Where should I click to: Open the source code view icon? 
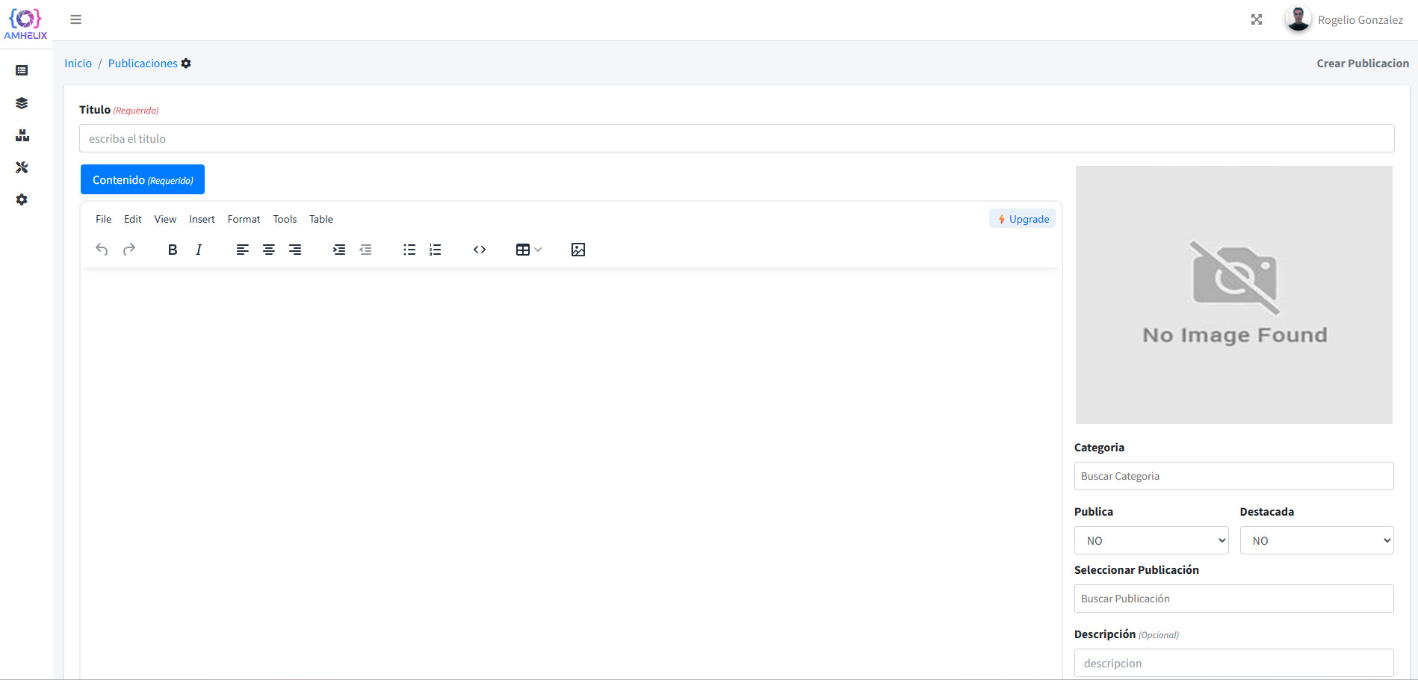[480, 250]
